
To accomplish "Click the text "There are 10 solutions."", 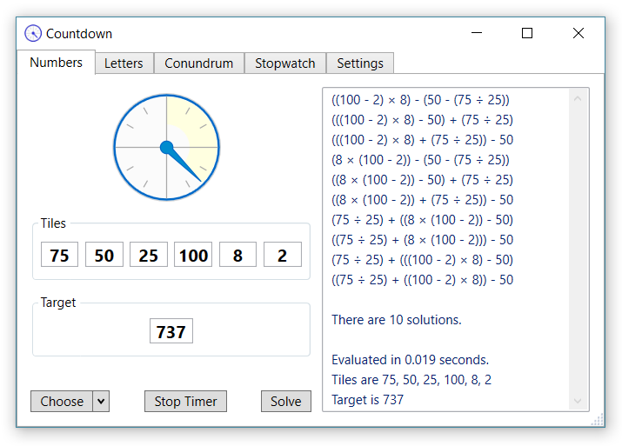I will (397, 320).
